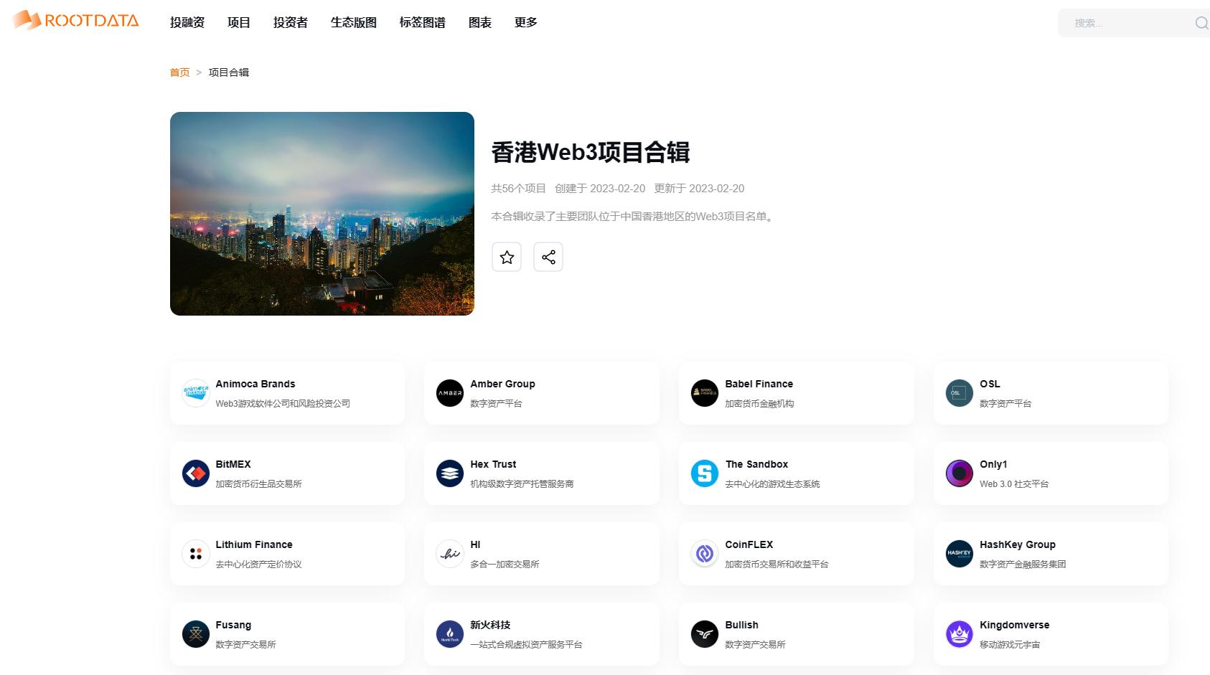Image resolution: width=1210 pixels, height=675 pixels.
Task: Click the search magnifier icon
Action: coord(1201,22)
